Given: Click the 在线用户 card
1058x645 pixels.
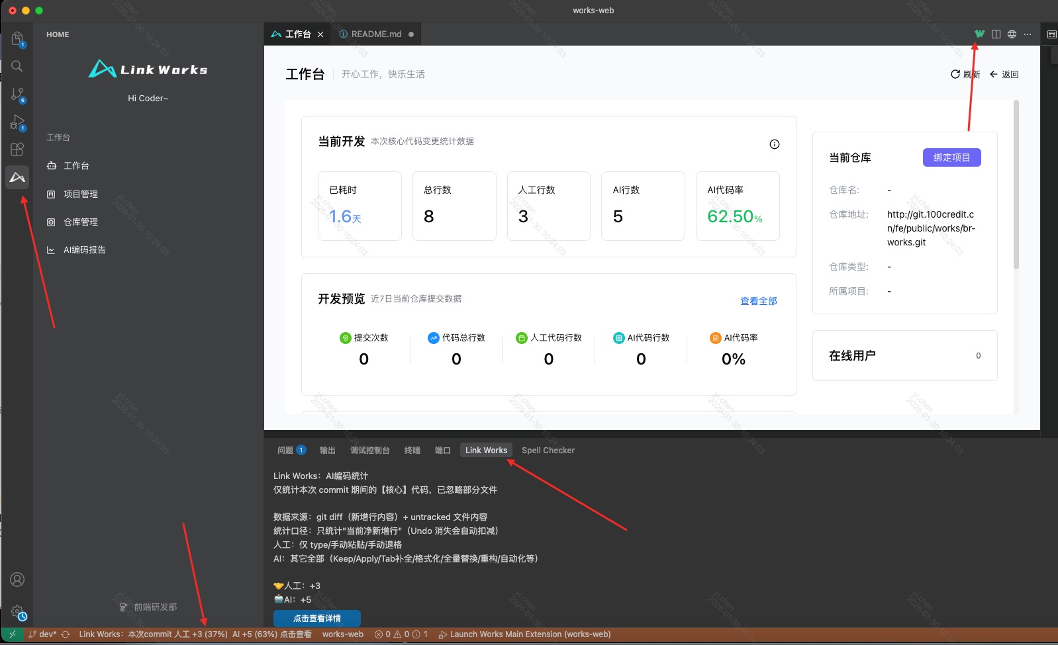Looking at the screenshot, I should (905, 356).
